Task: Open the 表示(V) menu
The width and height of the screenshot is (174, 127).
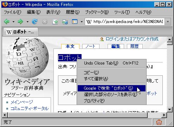Action: 53,12
